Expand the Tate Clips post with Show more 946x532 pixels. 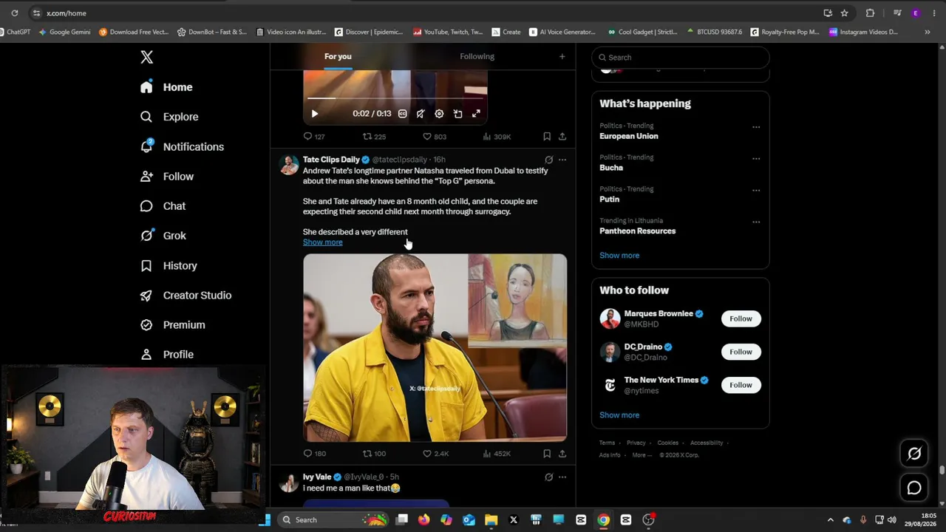[x=323, y=242]
